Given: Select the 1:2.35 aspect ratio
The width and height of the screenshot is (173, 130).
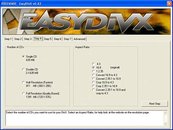Looking at the screenshot, I should 93,71.
